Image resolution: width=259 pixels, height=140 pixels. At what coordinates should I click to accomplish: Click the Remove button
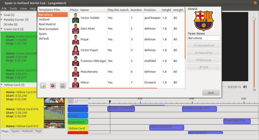pos(204,60)
